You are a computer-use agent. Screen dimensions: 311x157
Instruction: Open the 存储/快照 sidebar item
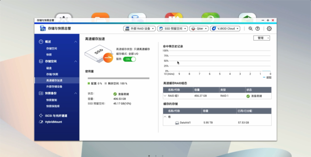[52, 74]
